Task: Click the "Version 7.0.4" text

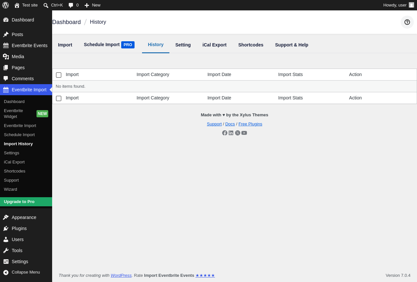Action: [x=398, y=276]
